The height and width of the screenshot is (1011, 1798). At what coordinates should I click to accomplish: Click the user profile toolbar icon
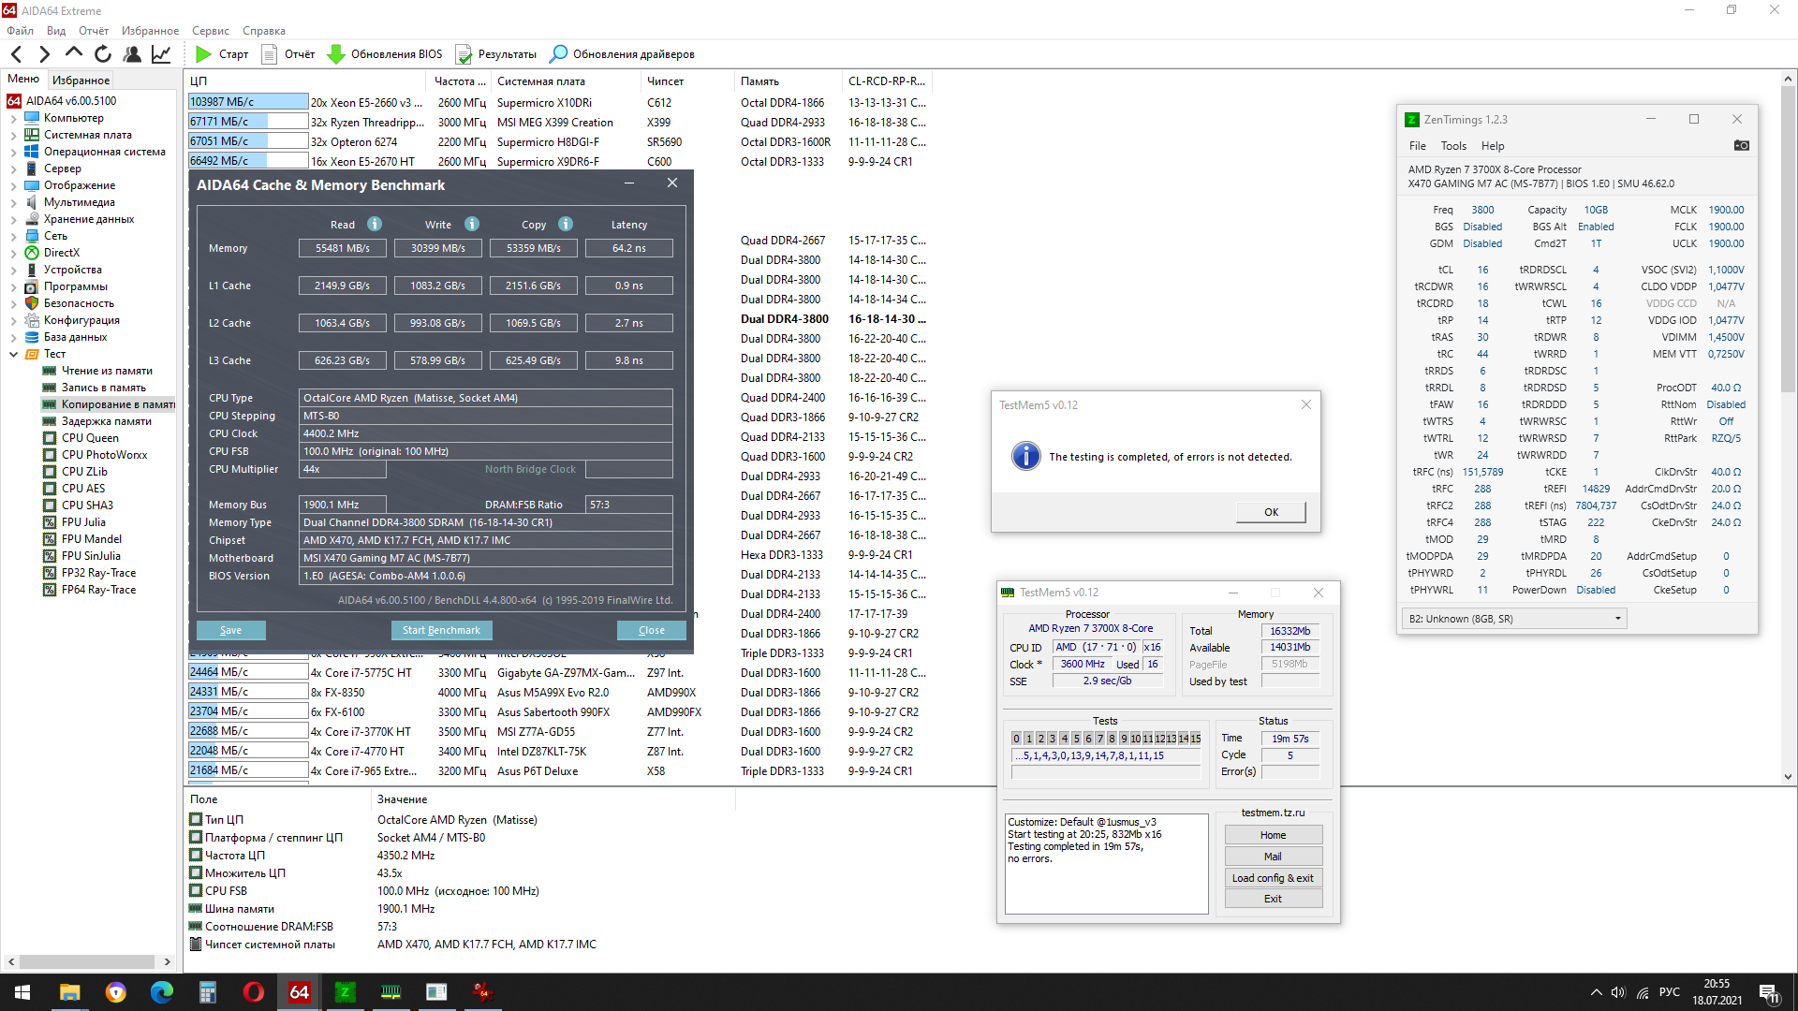[132, 54]
